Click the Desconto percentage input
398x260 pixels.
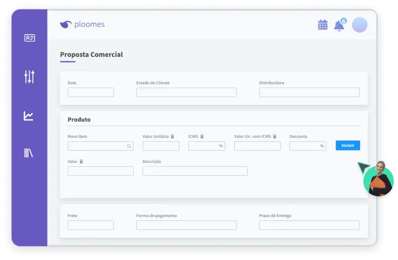tap(308, 146)
